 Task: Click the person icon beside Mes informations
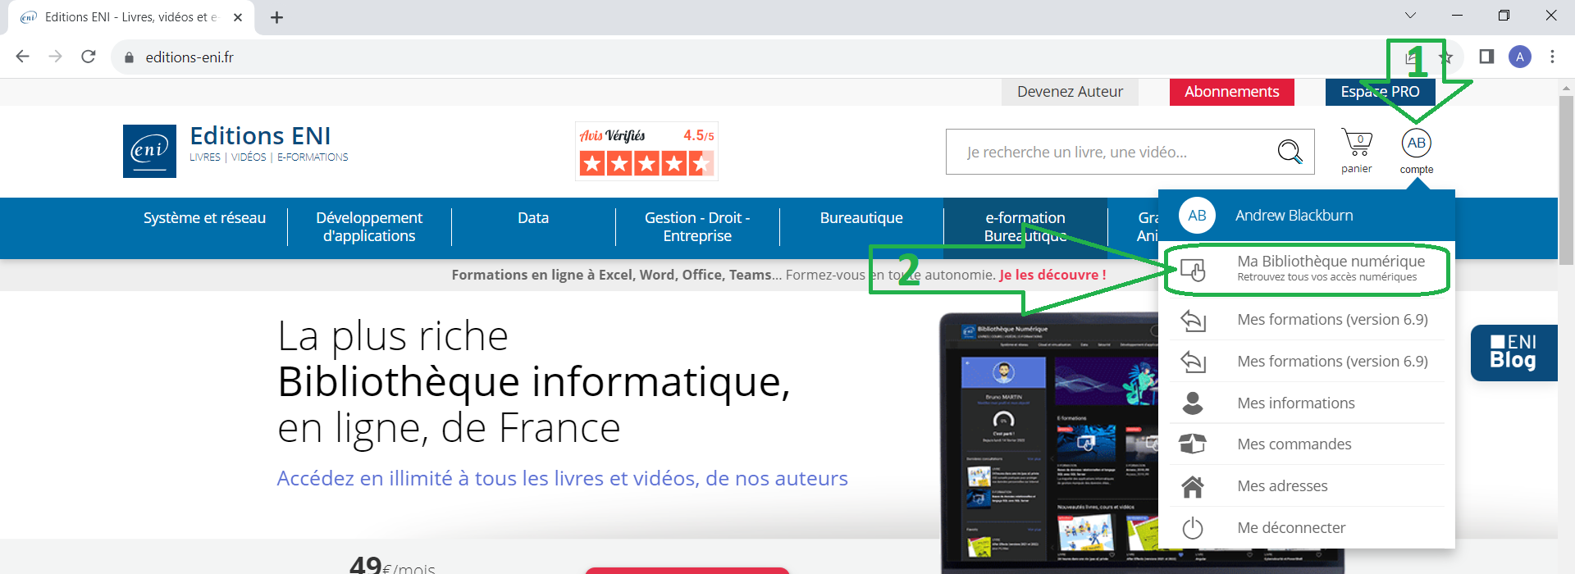[1193, 403]
